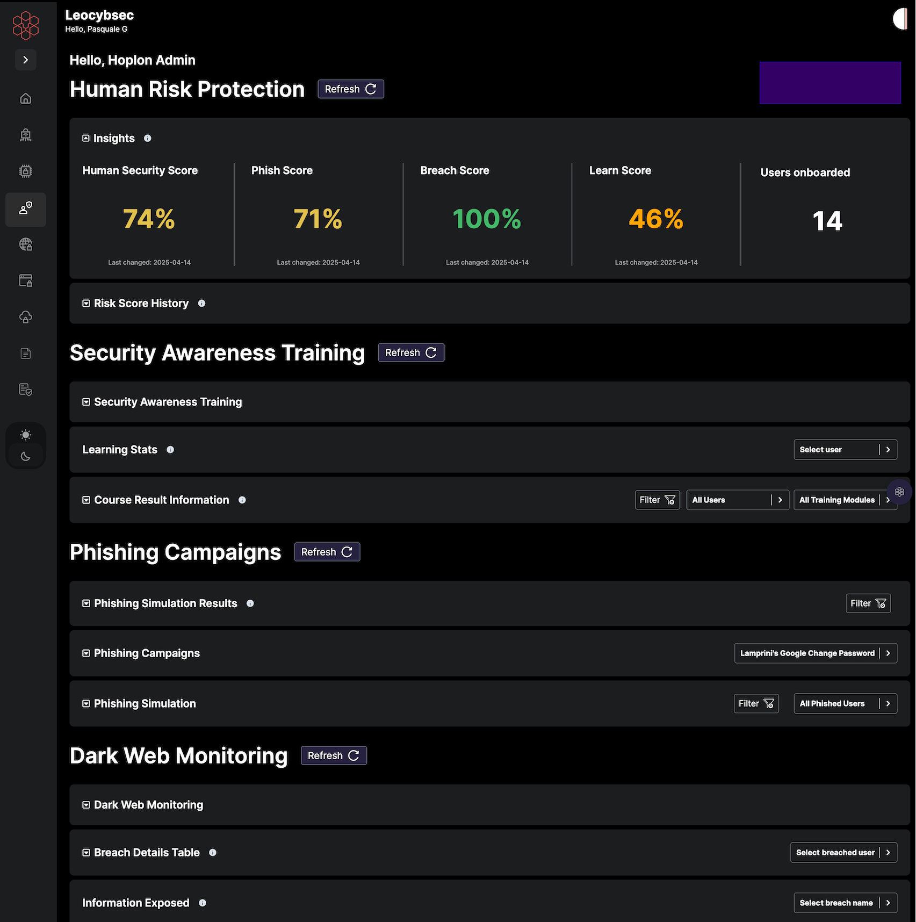916x922 pixels.
Task: Select the user shield human risk icon
Action: pos(26,208)
